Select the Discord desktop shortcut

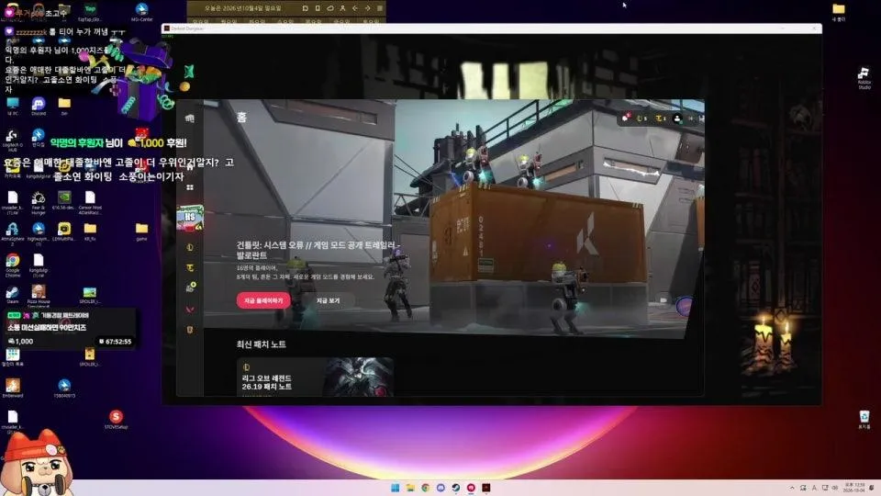tap(39, 106)
